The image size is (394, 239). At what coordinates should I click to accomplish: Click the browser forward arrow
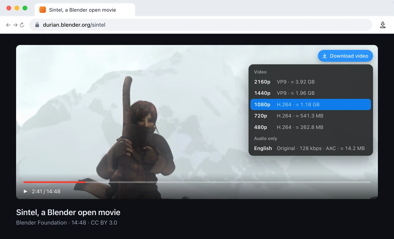[x=15, y=25]
